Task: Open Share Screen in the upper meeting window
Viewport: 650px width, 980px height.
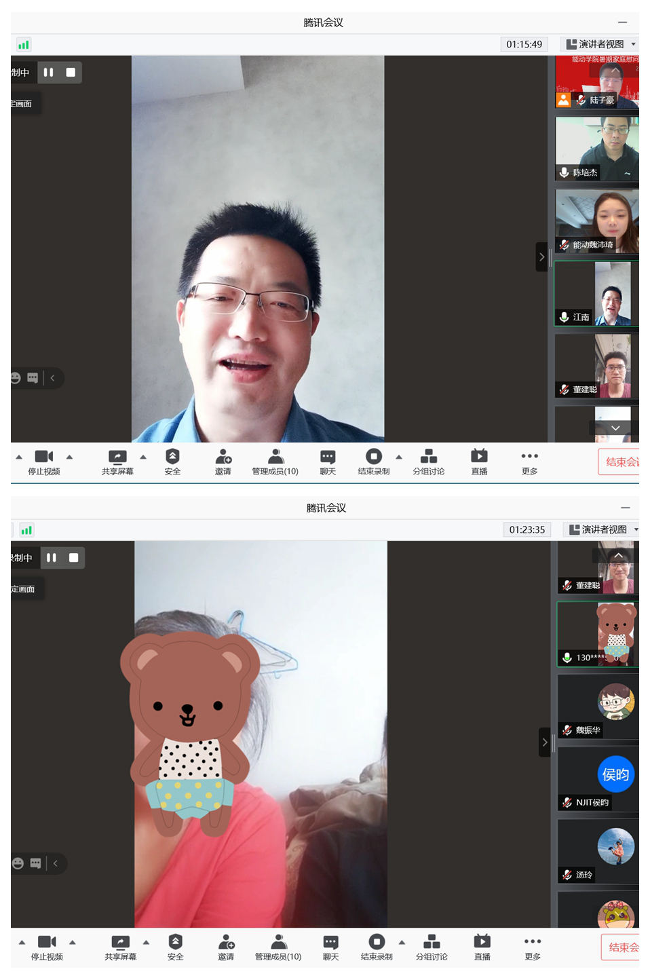Action: [x=117, y=461]
